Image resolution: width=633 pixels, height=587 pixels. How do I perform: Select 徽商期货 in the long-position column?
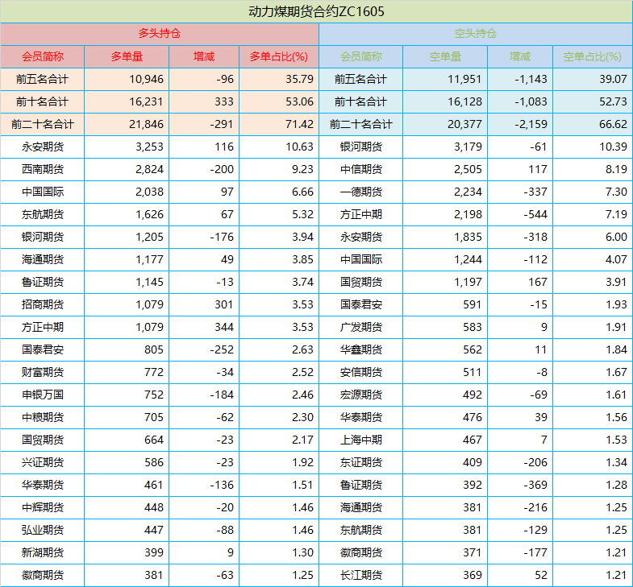coord(43,575)
